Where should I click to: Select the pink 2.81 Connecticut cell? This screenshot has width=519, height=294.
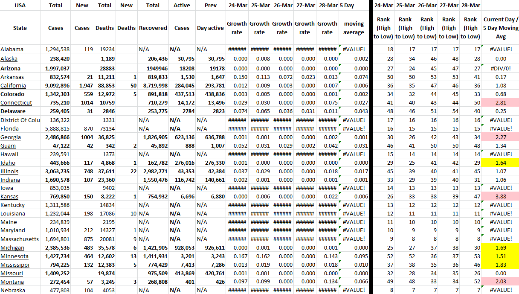[x=501, y=103]
